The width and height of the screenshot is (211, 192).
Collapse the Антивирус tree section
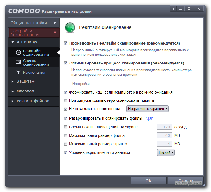pos(13,42)
